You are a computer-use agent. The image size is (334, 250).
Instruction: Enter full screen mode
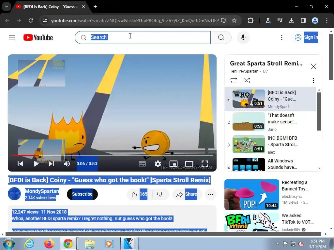pyautogui.click(x=205, y=164)
